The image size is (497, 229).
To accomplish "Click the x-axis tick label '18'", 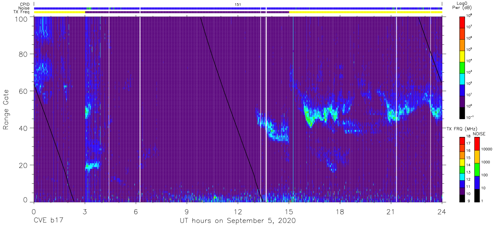I will 340,211.
